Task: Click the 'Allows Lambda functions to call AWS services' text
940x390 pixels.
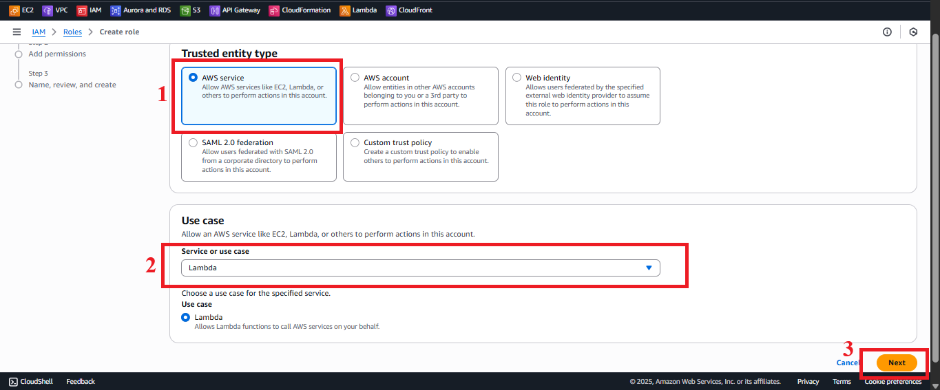Action: [x=287, y=326]
